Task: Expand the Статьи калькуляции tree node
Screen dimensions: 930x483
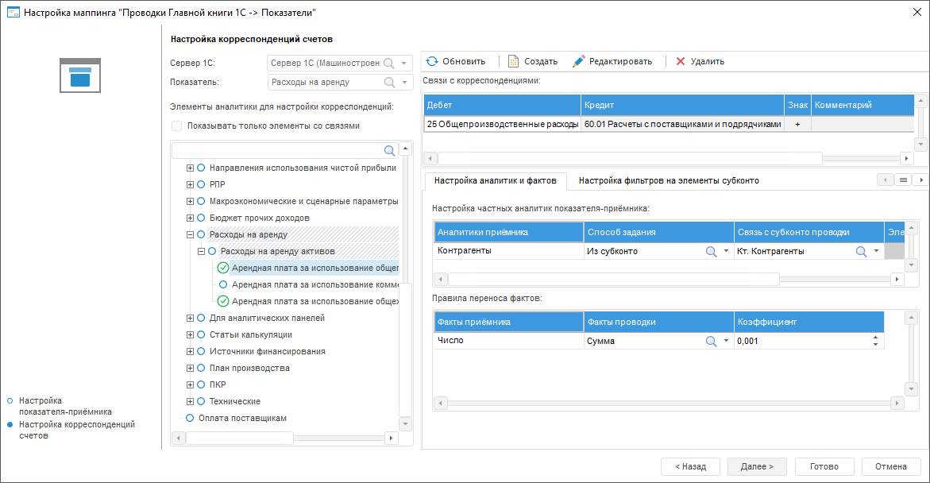Action: coord(190,334)
